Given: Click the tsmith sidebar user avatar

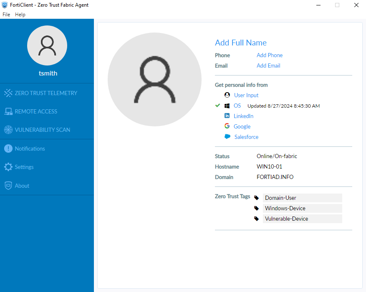Looking at the screenshot, I should [x=47, y=45].
